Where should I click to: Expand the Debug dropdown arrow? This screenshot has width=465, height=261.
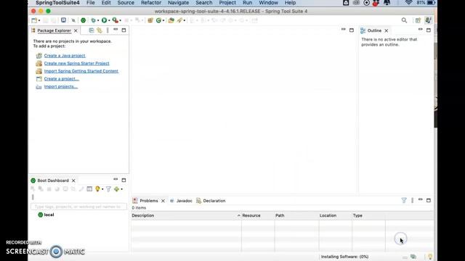pos(98,21)
